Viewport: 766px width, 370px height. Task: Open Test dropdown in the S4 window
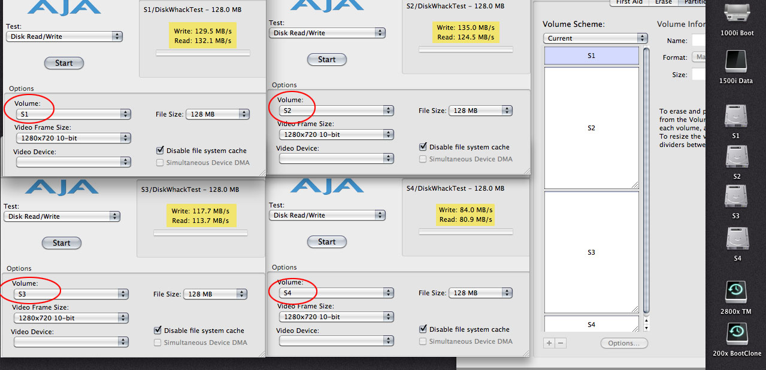point(327,215)
